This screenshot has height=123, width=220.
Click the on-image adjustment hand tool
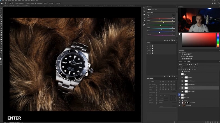pos(148,15)
